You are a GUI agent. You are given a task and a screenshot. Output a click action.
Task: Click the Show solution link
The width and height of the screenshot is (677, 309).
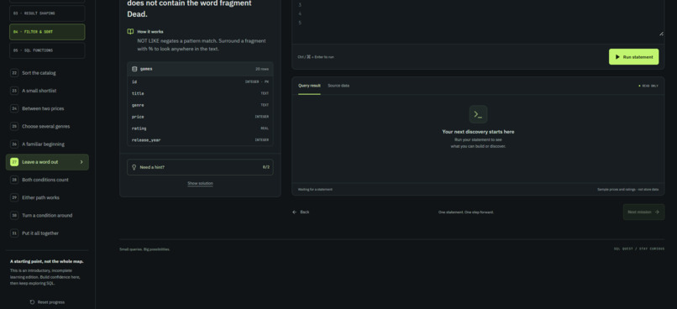pyautogui.click(x=200, y=183)
